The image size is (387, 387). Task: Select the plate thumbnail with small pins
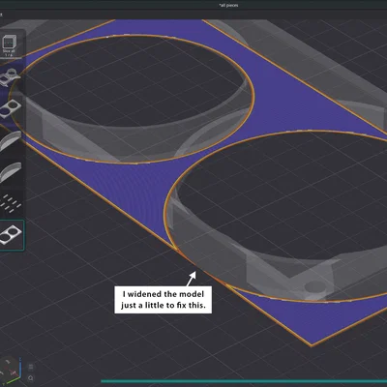point(11,203)
